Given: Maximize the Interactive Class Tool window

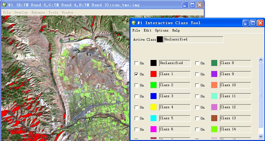Looking at the screenshot, I should [253, 23].
